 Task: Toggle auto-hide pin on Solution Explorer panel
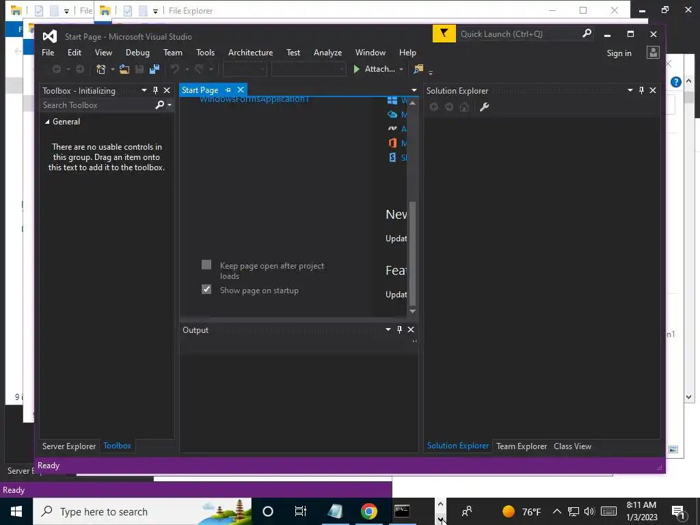(641, 90)
